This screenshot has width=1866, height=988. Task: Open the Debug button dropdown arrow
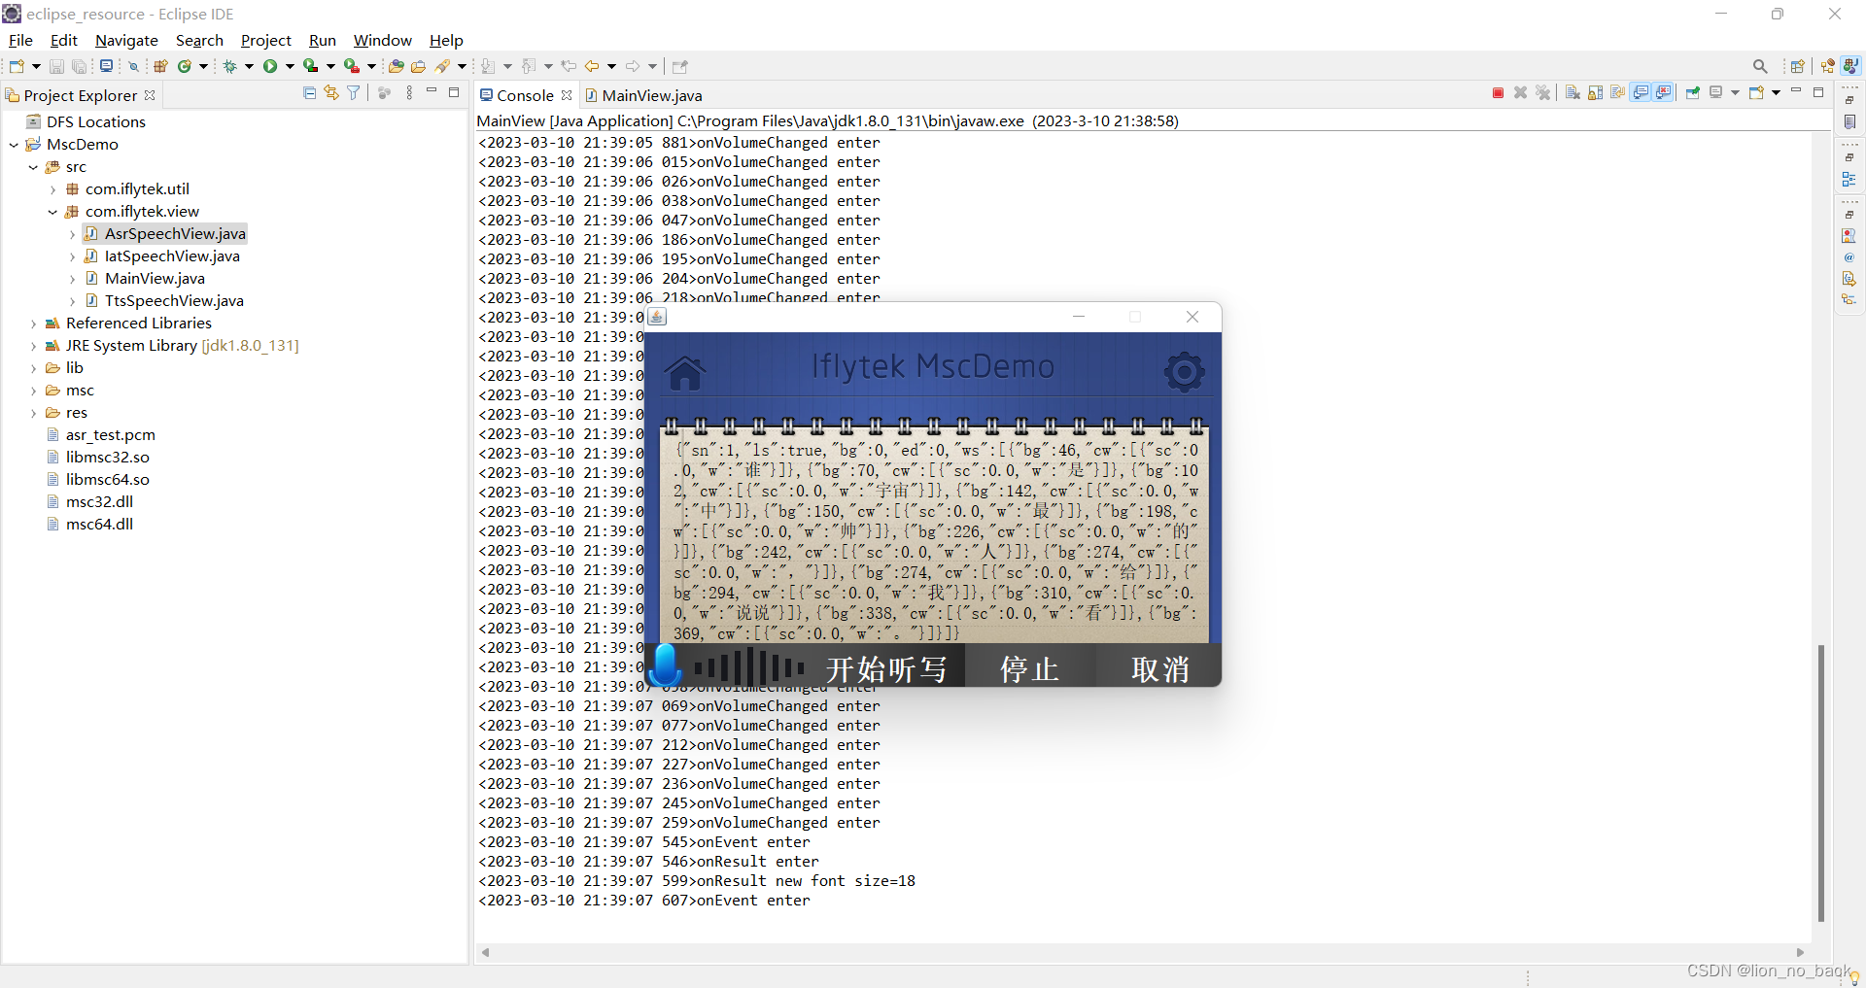click(x=249, y=66)
